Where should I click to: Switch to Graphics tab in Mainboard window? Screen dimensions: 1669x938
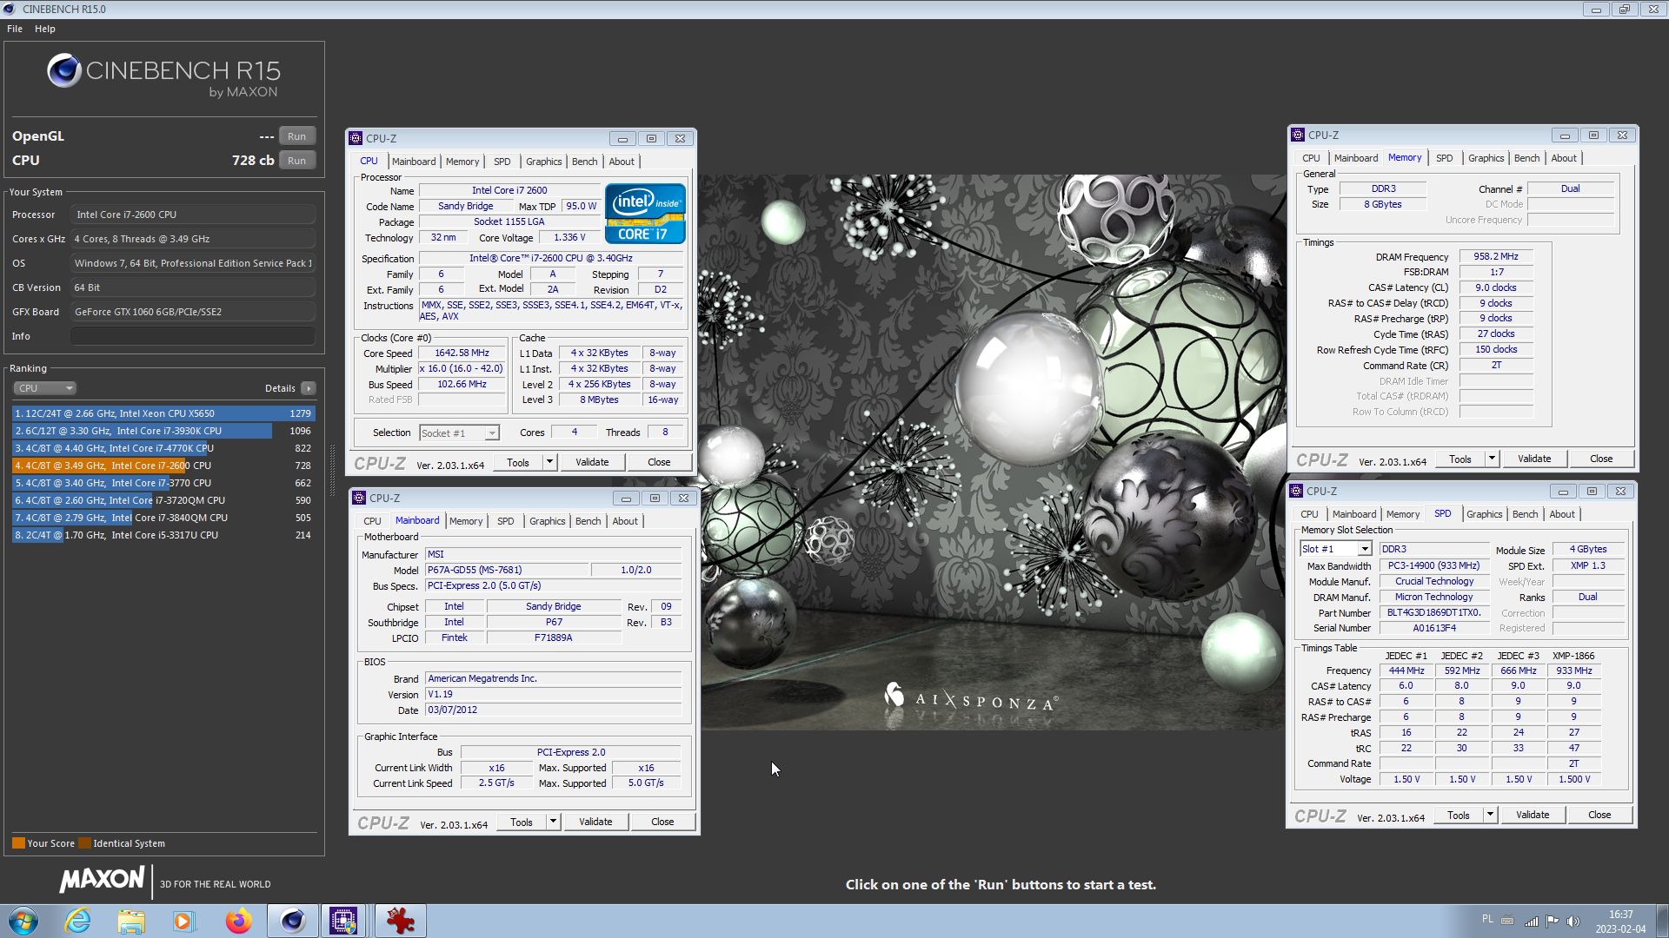(548, 521)
